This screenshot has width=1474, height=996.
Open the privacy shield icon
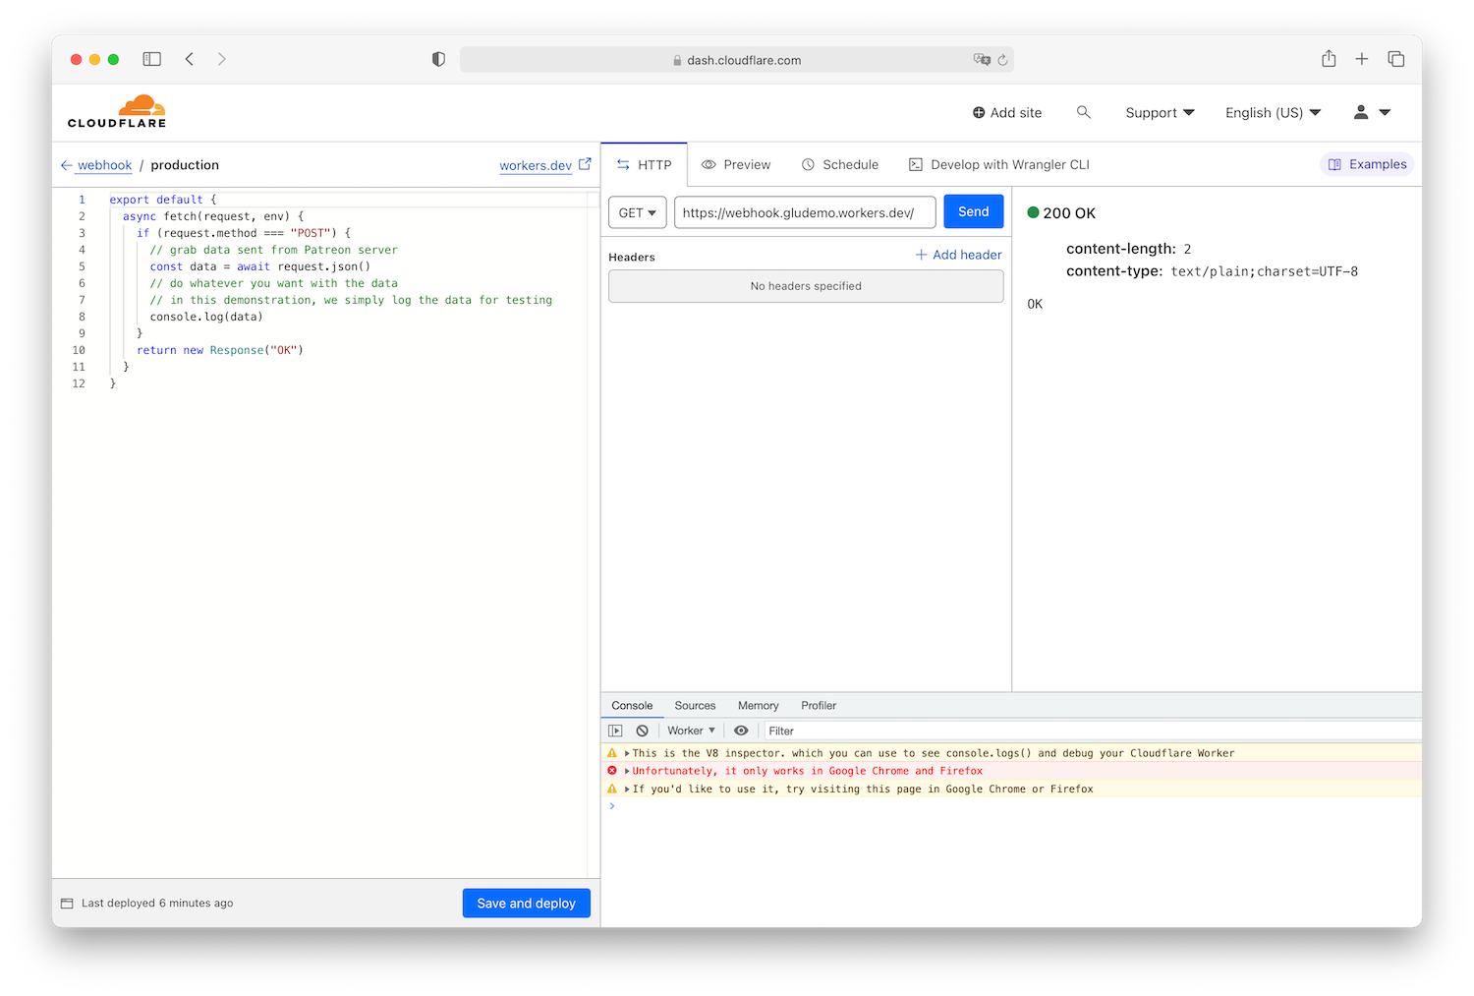point(438,59)
